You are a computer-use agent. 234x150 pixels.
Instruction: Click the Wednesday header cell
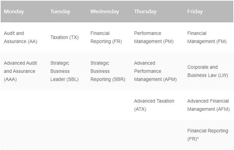(105, 11)
